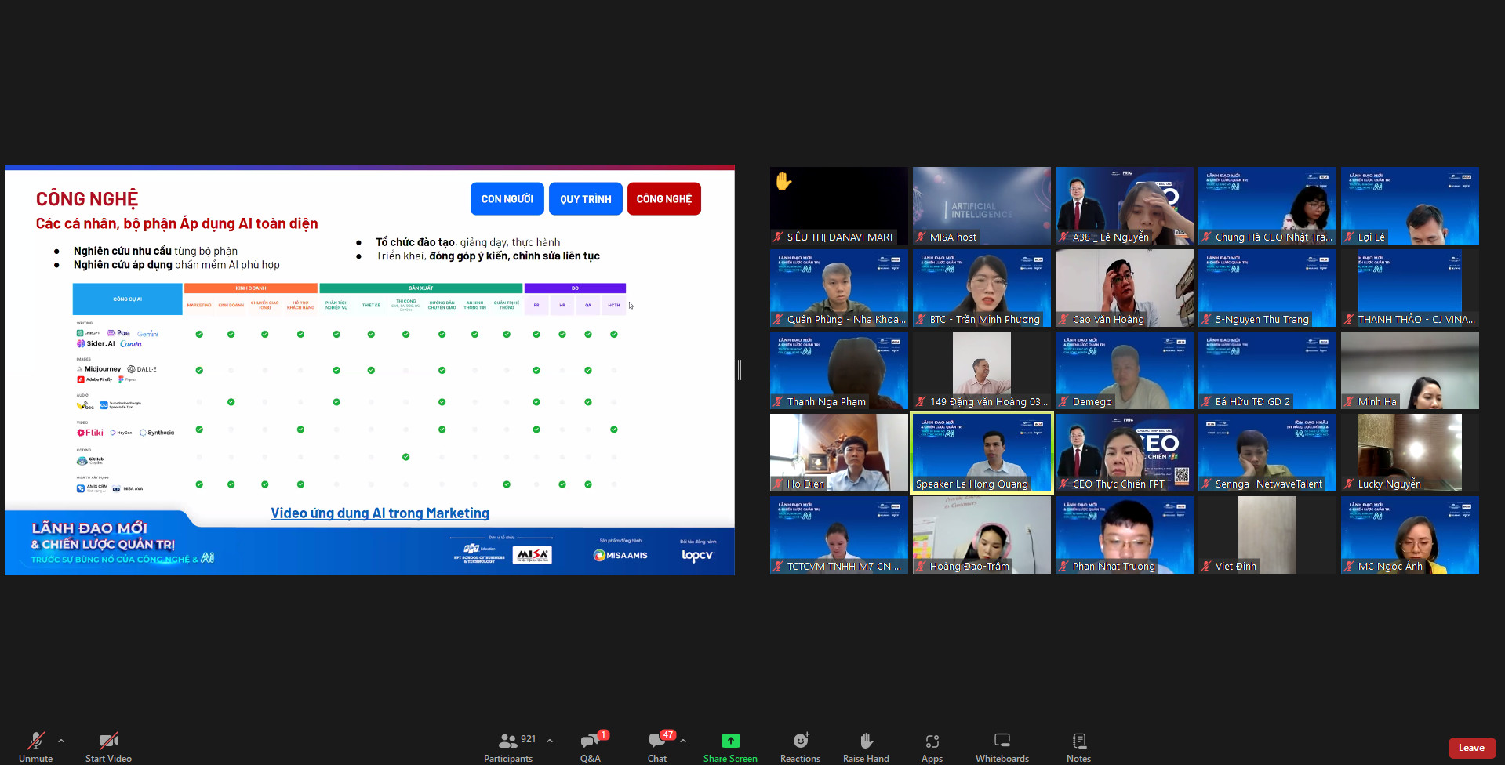The height and width of the screenshot is (765, 1505).
Task: Open the Reactions menu
Action: tap(800, 747)
